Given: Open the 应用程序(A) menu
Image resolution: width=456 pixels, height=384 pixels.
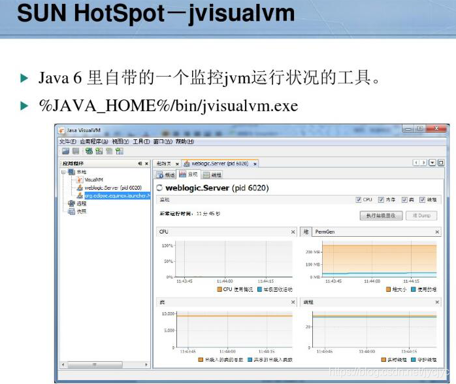Looking at the screenshot, I should point(94,141).
